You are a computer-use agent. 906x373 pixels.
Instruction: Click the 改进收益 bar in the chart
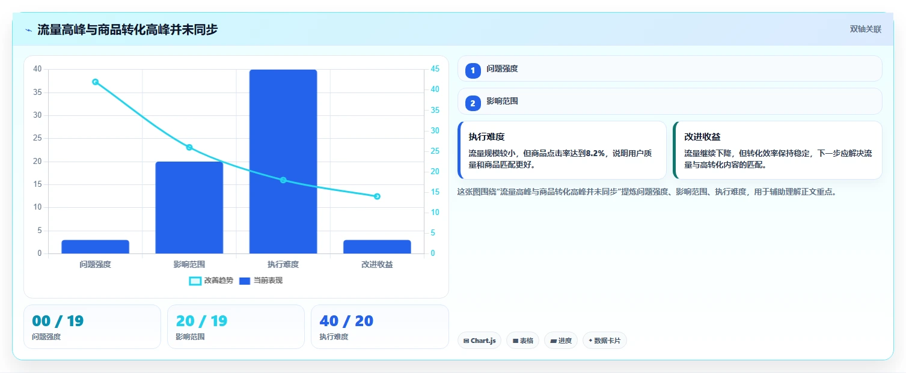[x=377, y=246]
